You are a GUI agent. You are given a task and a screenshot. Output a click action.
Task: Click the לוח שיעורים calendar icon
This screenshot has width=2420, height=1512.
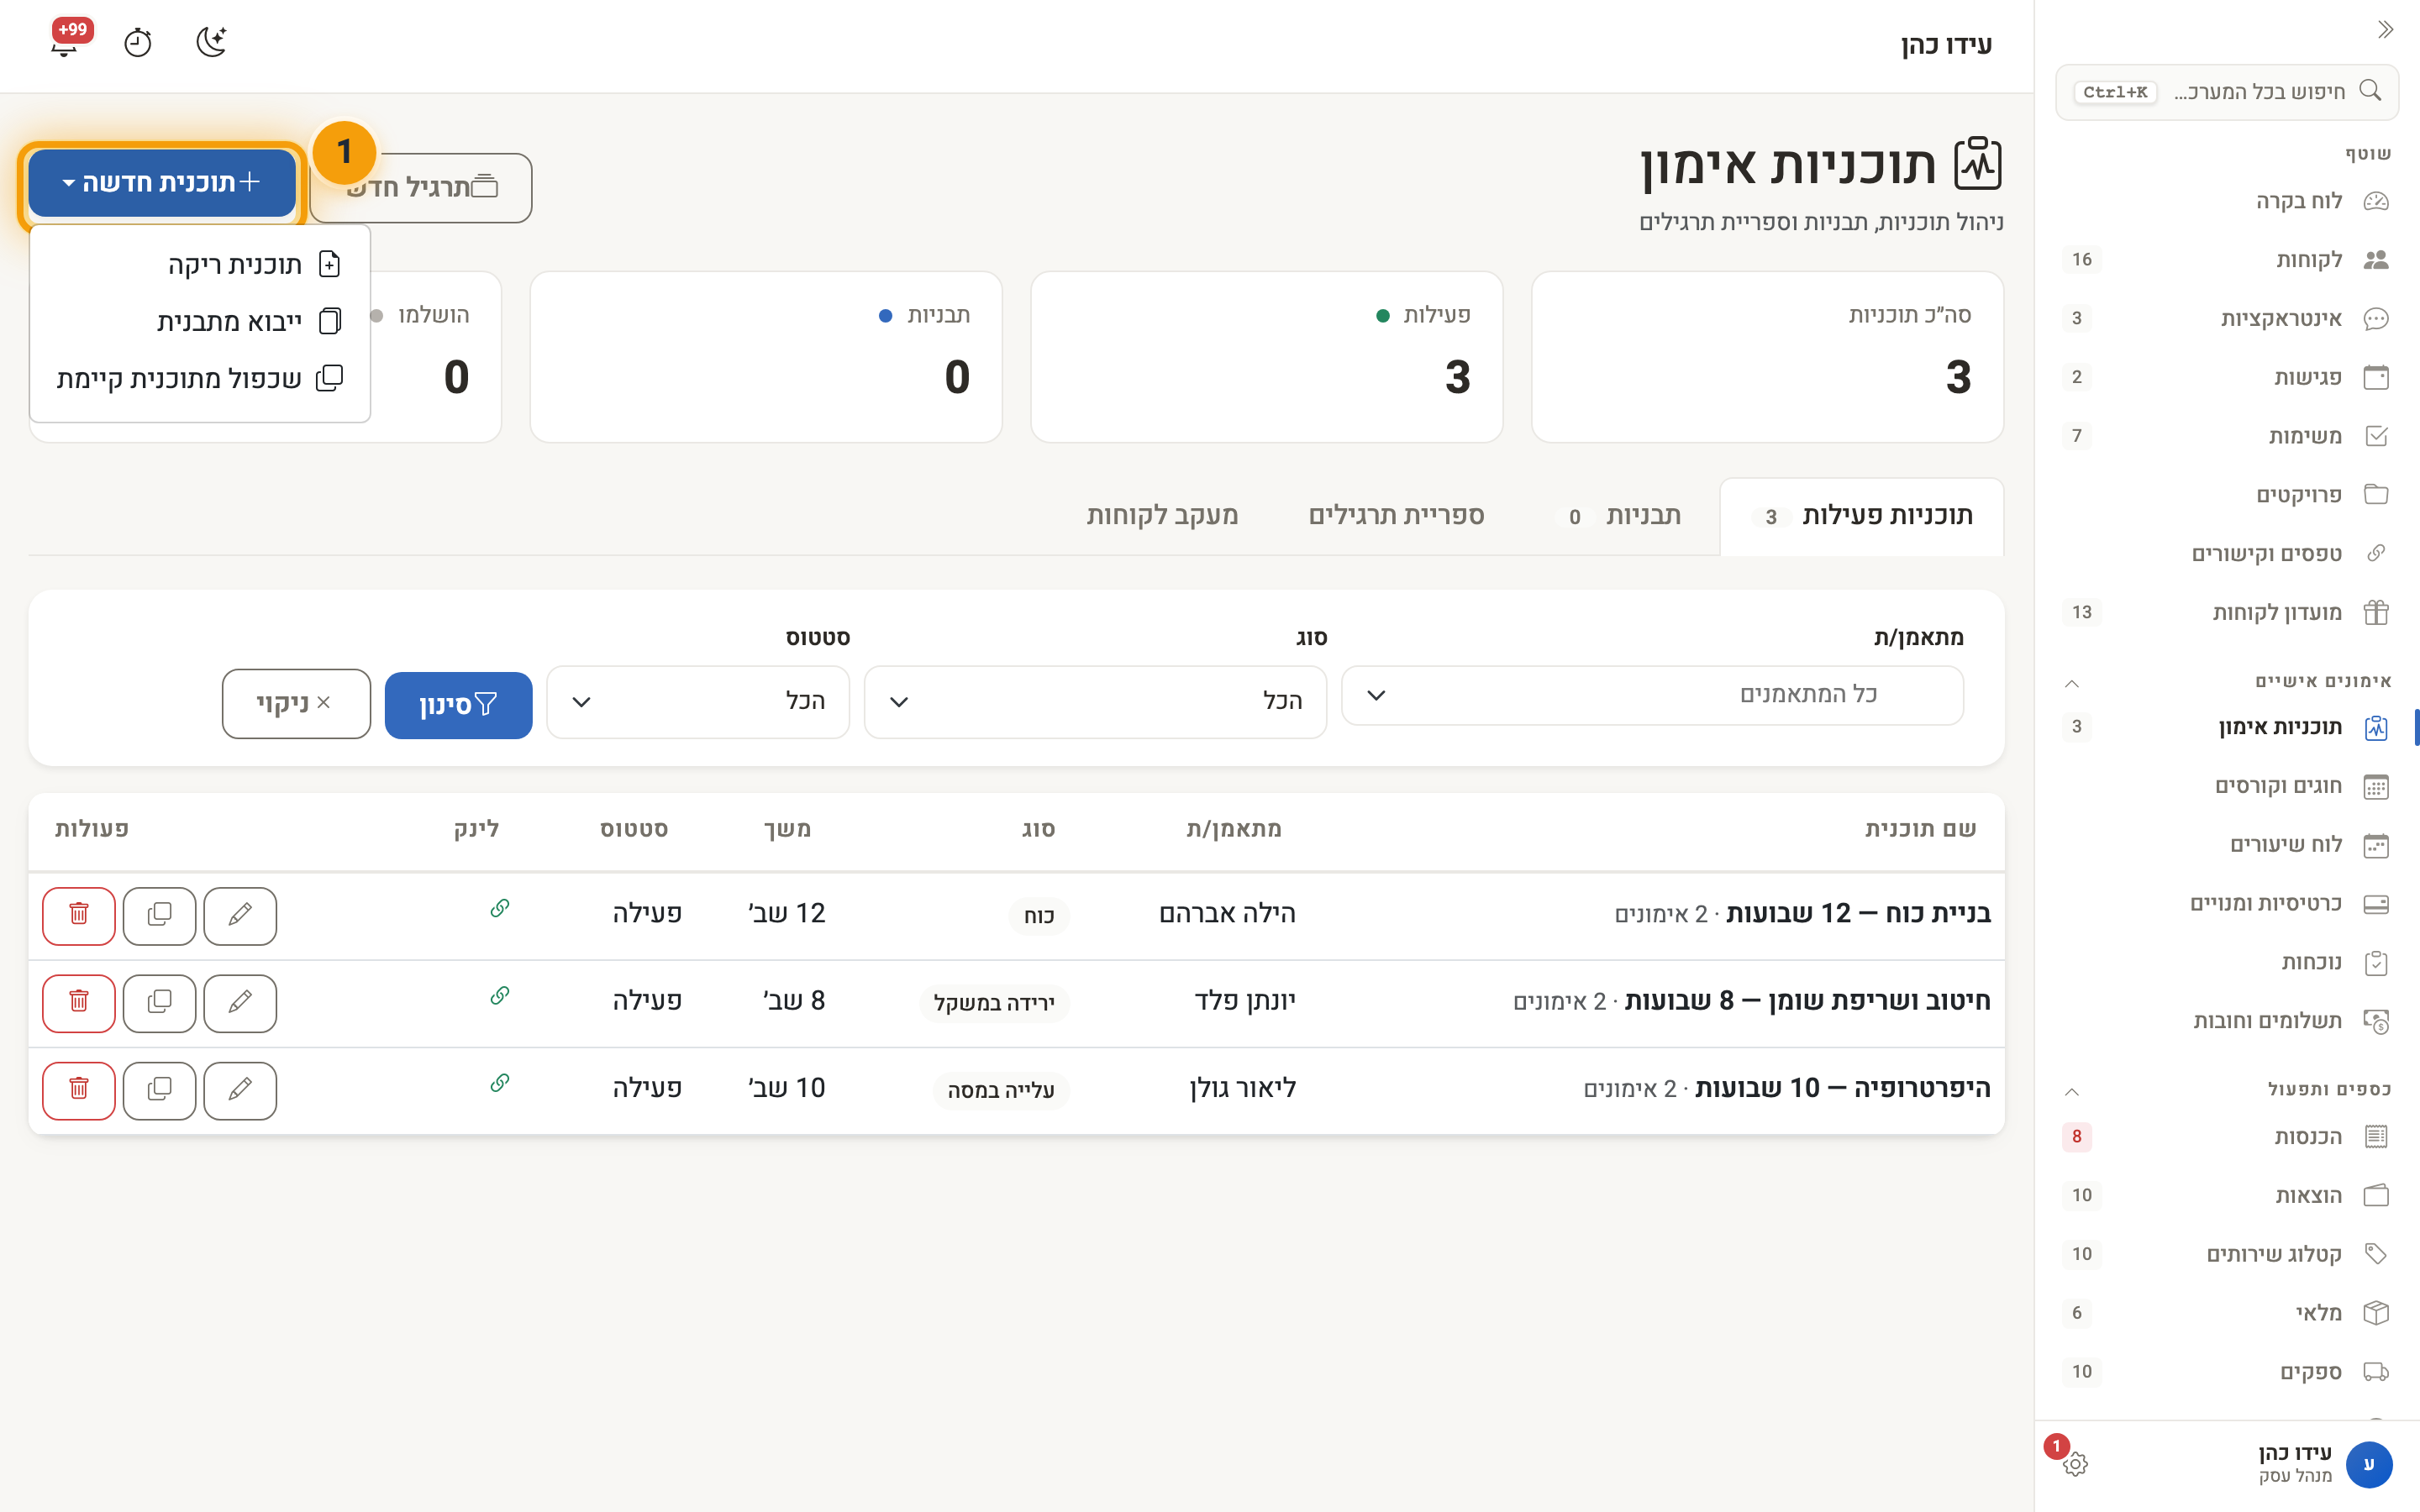tap(2376, 845)
